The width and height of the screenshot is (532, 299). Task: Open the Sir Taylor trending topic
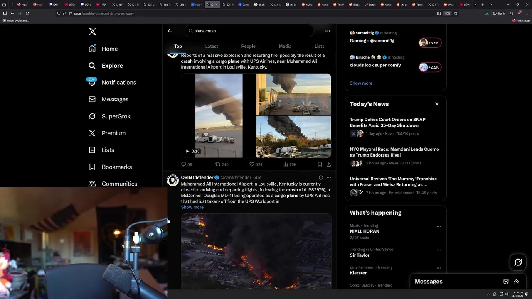[360, 255]
